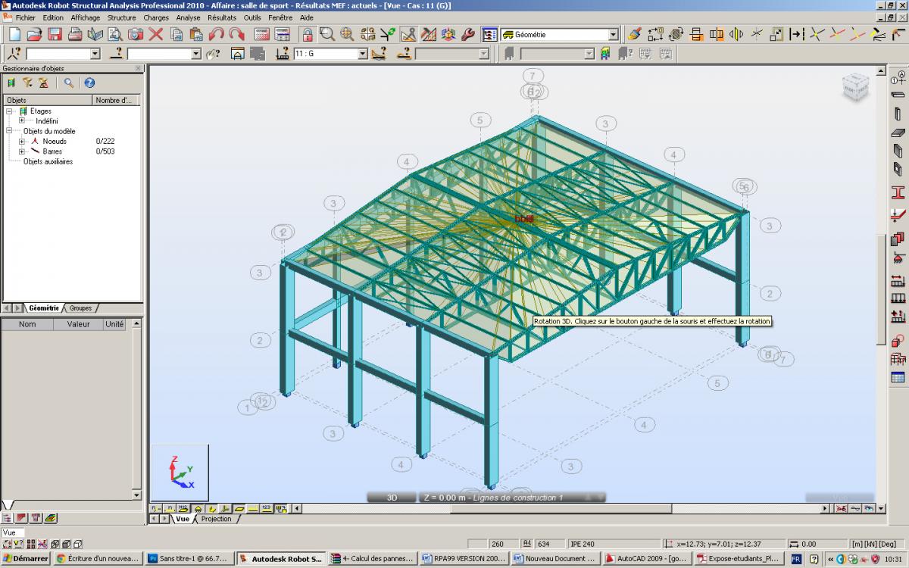909x568 pixels.
Task: Open the RPA99 VERSION document from the taskbar
Action: (x=464, y=559)
